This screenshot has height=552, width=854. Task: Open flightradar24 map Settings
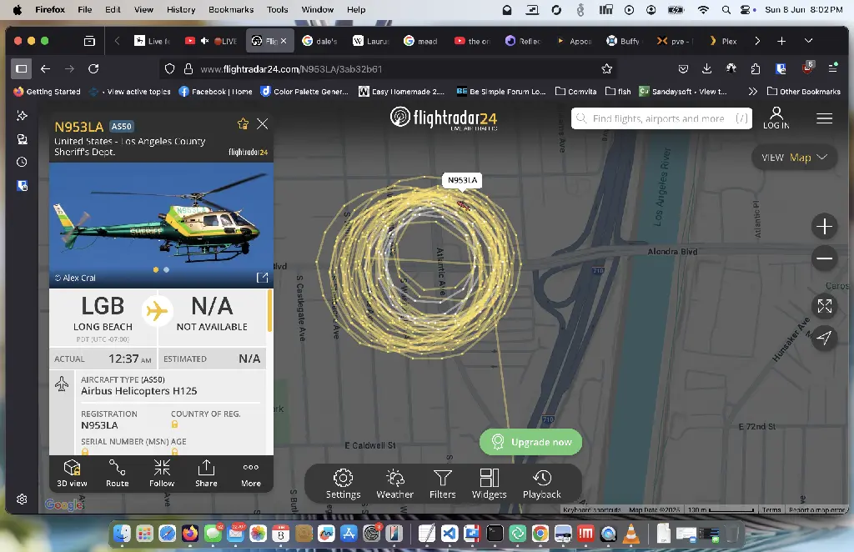coord(343,484)
